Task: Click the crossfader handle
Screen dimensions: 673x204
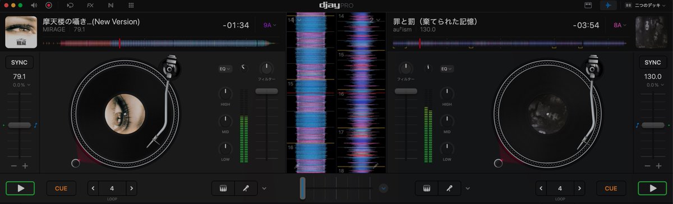Action: point(303,188)
